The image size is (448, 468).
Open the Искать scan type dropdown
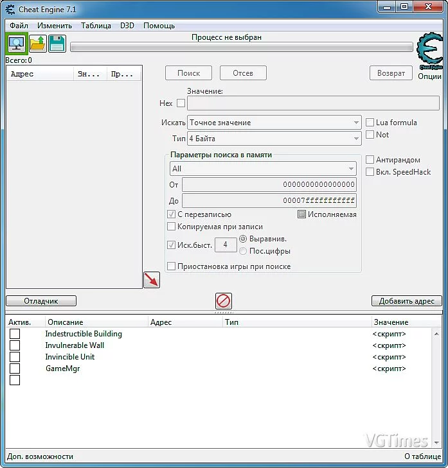[x=274, y=123]
